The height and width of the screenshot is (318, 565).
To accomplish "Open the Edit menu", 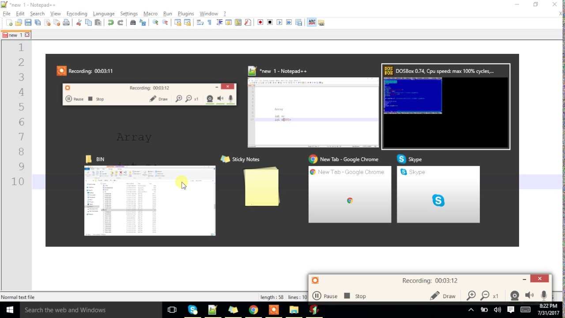I will click(x=20, y=14).
